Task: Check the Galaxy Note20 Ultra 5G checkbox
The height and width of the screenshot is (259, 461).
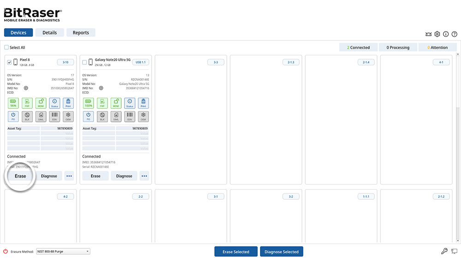Action: 85,62
